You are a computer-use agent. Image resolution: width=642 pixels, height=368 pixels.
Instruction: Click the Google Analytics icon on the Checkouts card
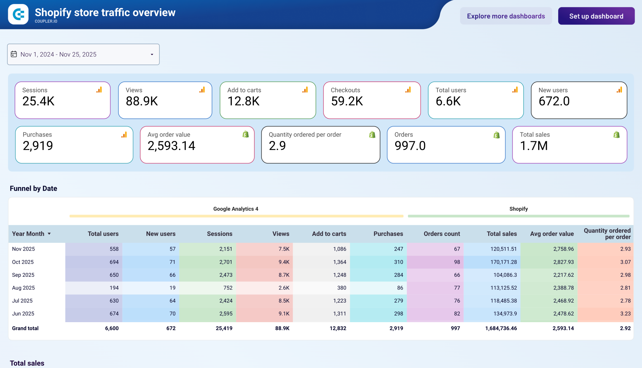coord(408,90)
